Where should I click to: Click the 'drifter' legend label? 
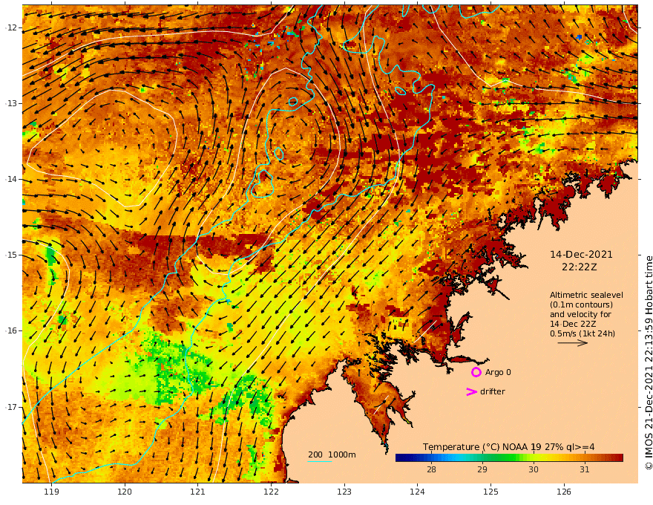click(493, 391)
